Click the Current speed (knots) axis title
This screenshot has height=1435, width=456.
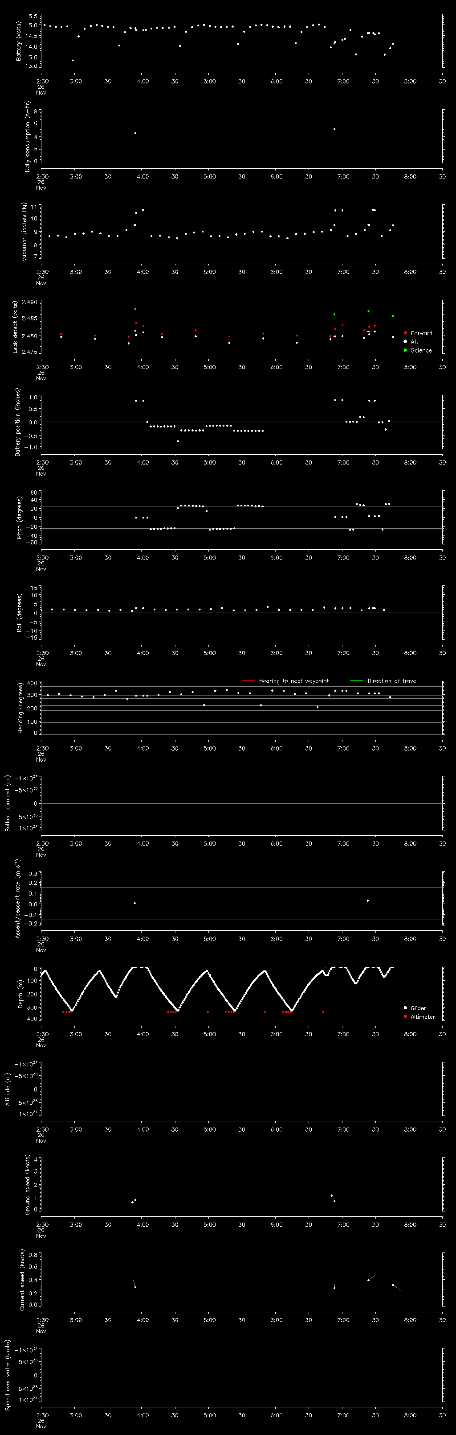pos(22,1280)
